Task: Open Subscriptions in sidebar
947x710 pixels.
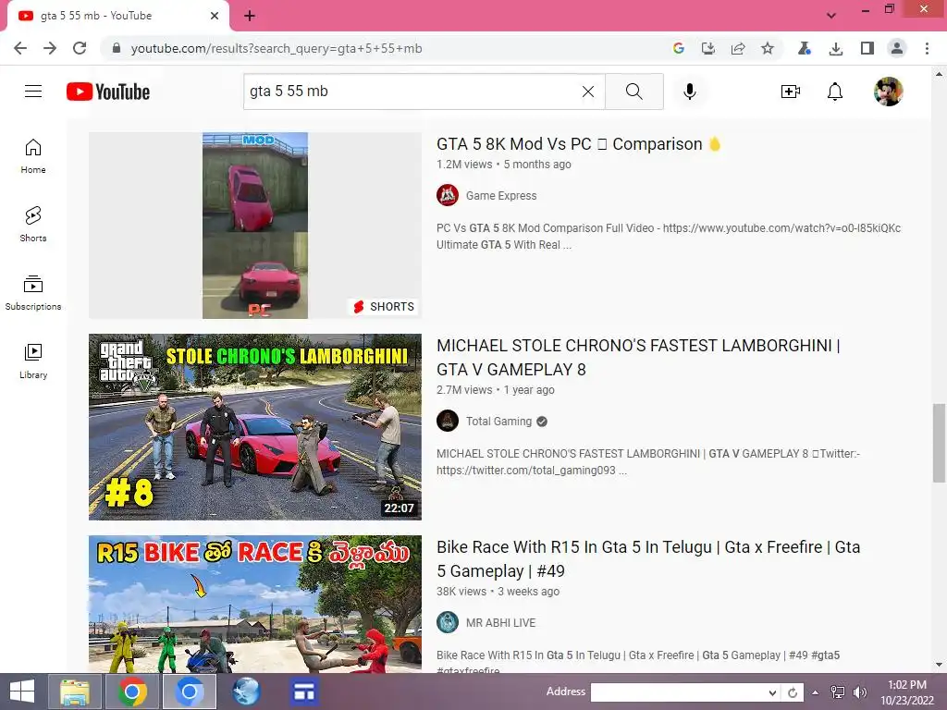Action: [33, 293]
